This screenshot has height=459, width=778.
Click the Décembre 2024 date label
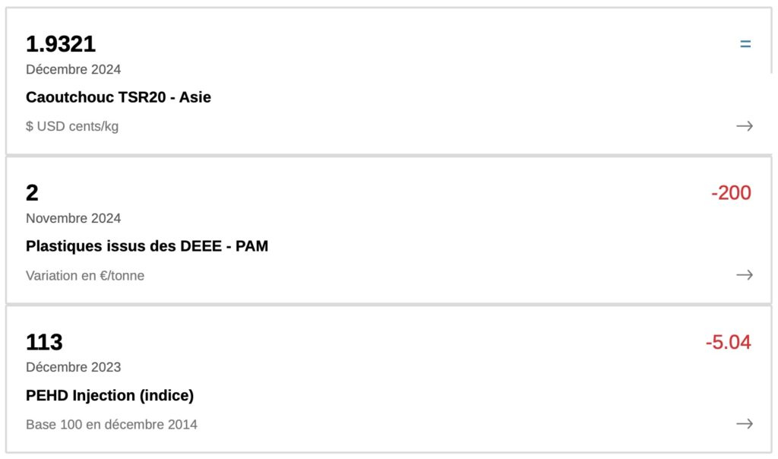coord(73,69)
